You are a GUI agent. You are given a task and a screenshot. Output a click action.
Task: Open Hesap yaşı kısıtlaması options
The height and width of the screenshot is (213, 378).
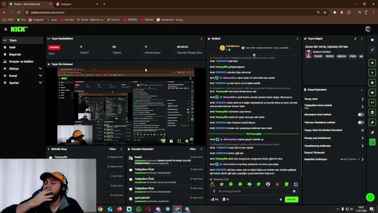(x=334, y=138)
